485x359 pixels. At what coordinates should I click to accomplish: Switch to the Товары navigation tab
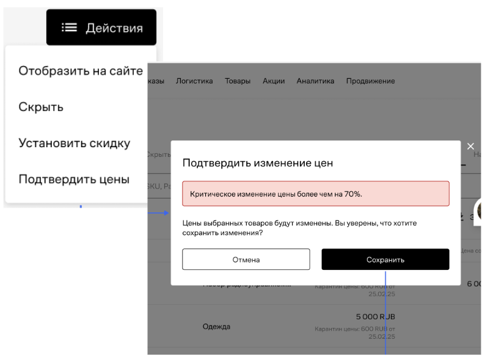click(x=238, y=81)
